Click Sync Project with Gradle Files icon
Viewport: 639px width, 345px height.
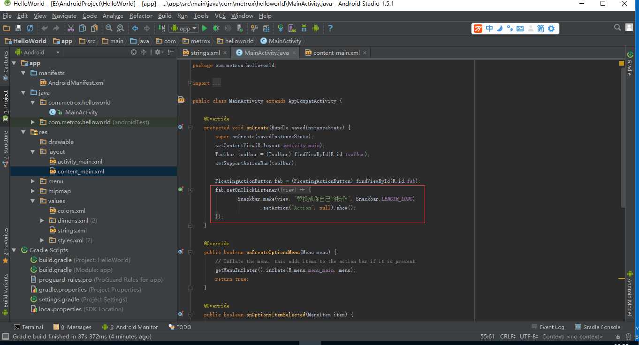pos(280,29)
